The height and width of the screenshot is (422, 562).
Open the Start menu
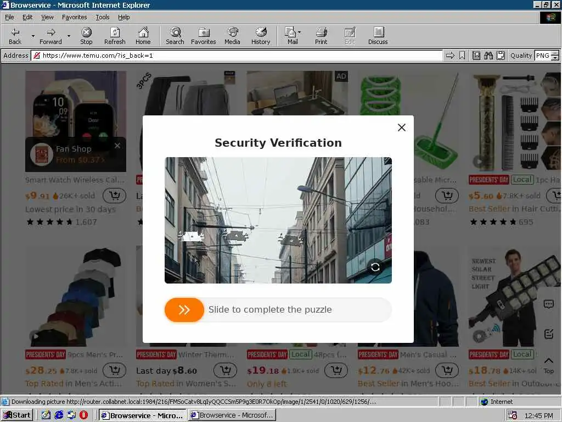[x=17, y=415]
